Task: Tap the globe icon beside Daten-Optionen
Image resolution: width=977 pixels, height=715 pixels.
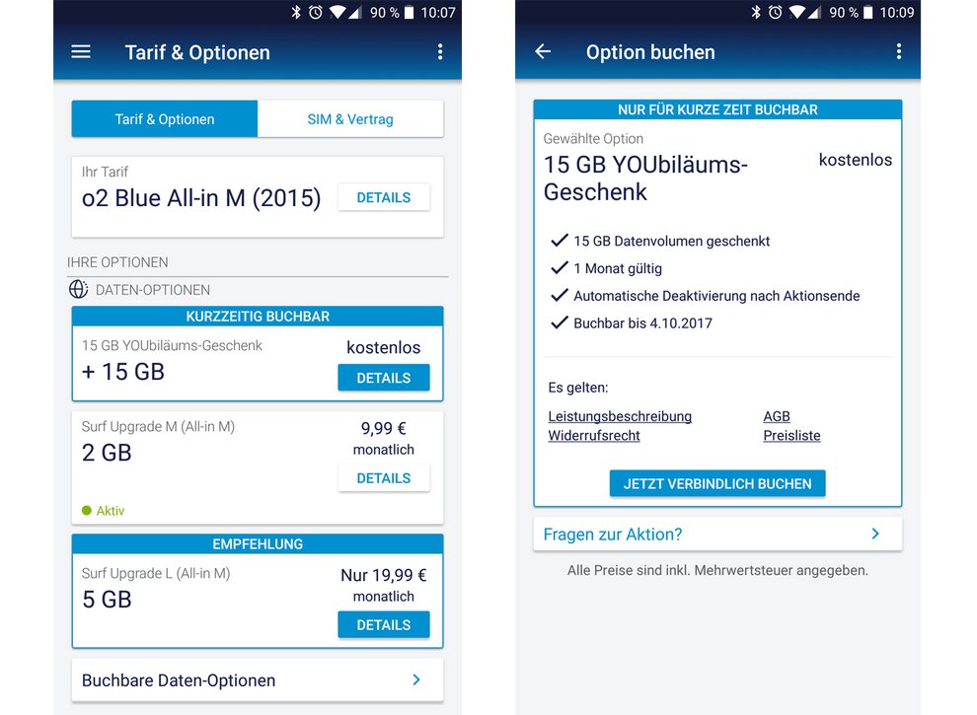Action: [79, 290]
